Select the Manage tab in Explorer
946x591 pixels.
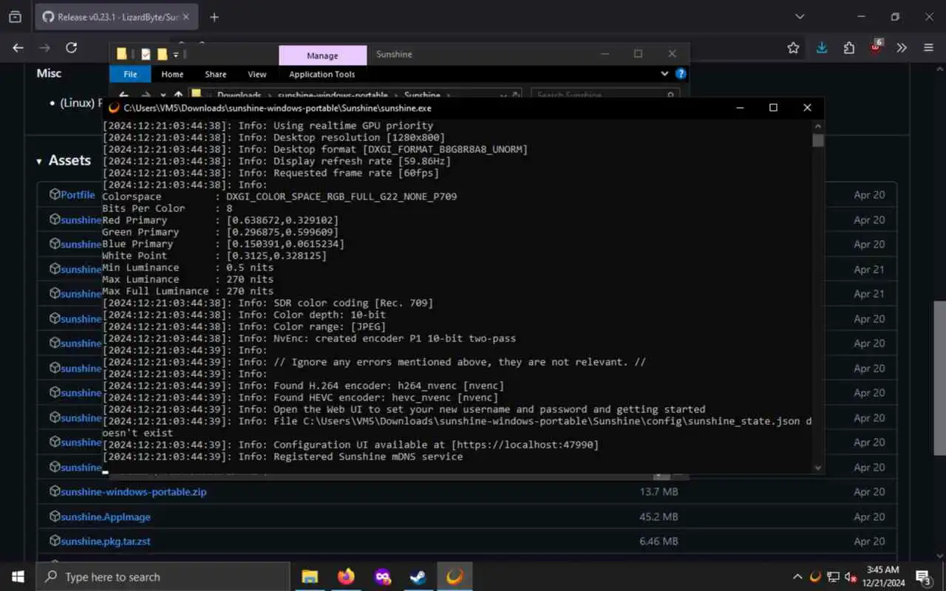(322, 55)
